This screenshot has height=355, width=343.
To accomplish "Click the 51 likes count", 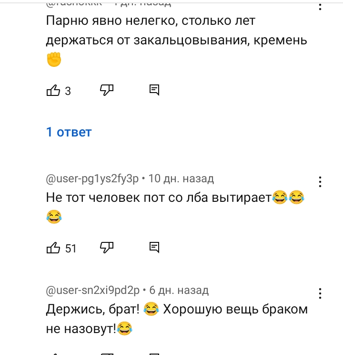I will pyautogui.click(x=71, y=249).
